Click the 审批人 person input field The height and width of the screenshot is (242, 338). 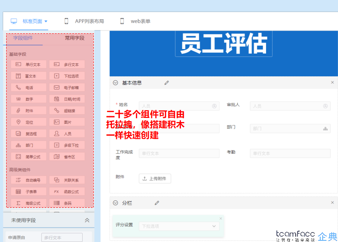tap(290, 106)
